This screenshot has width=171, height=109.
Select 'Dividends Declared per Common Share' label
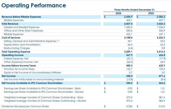tap(25, 106)
